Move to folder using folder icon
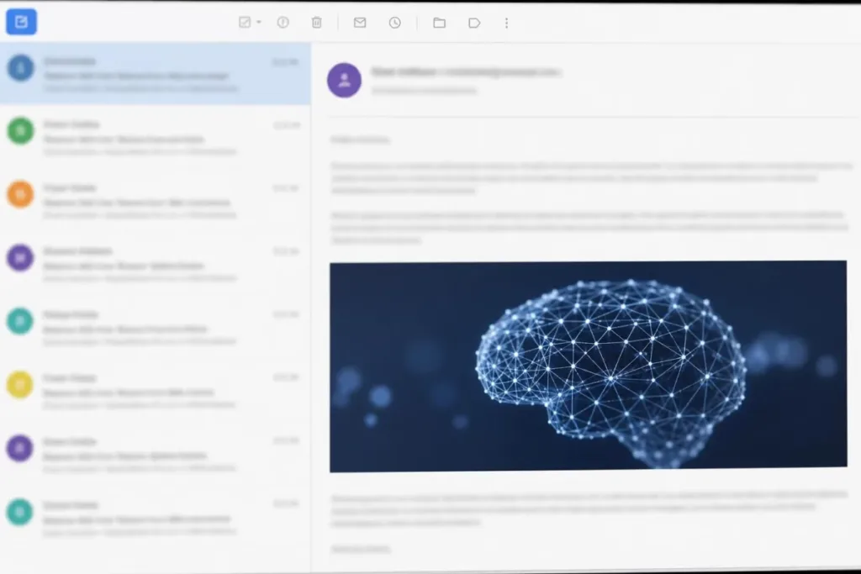This screenshot has width=861, height=574. point(439,23)
